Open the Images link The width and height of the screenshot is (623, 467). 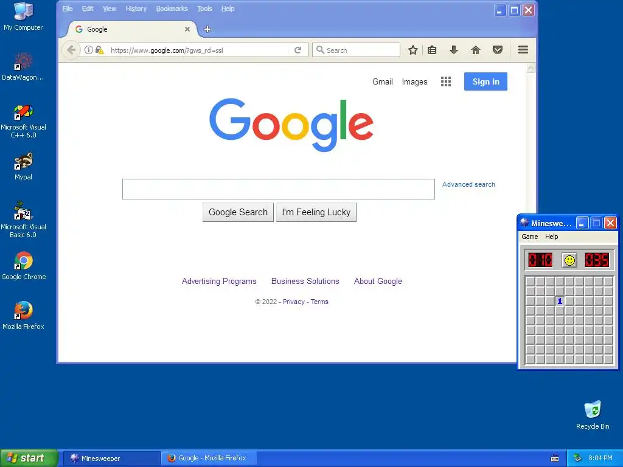click(414, 82)
